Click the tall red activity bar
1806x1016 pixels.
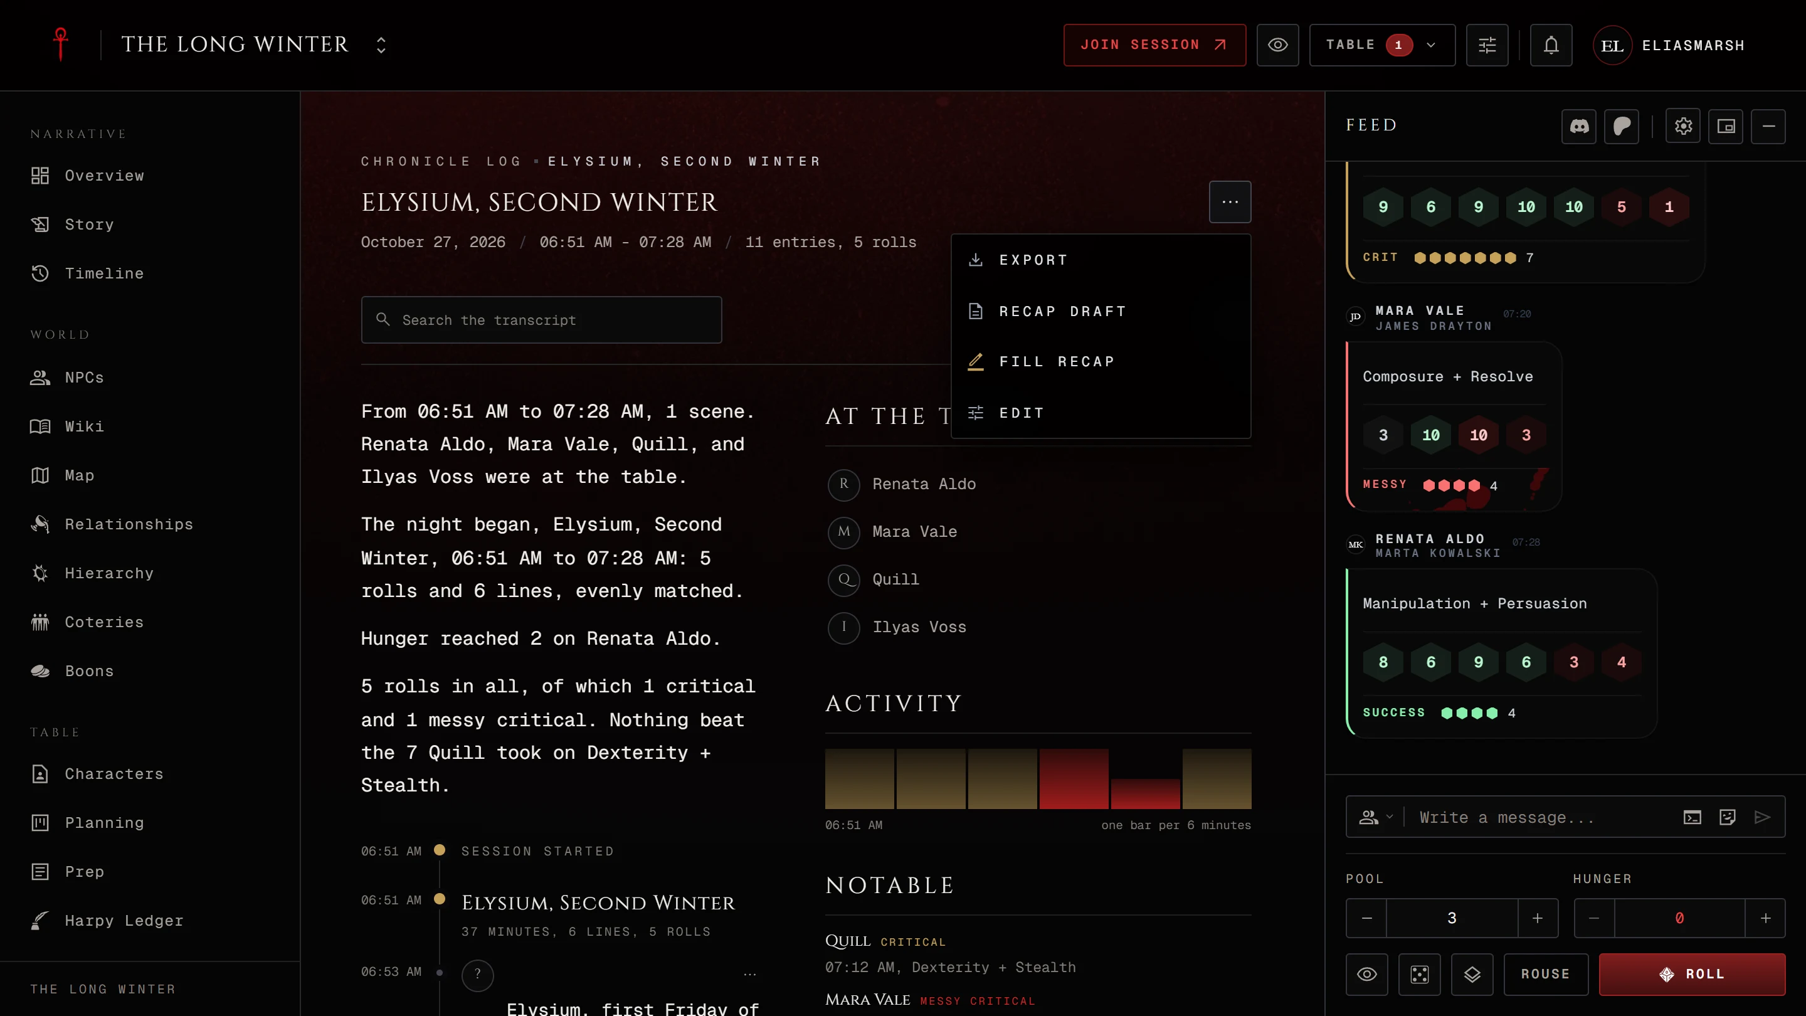click(1074, 778)
